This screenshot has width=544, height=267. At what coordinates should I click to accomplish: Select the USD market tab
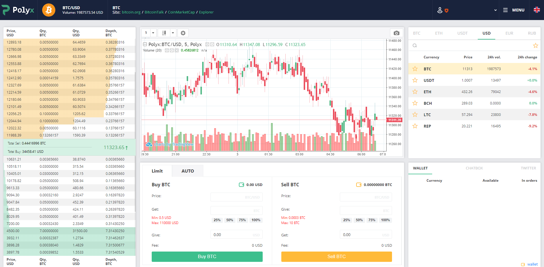(486, 33)
